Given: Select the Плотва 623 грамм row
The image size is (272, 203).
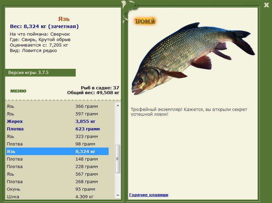Looking at the screenshot, I should (57, 129).
